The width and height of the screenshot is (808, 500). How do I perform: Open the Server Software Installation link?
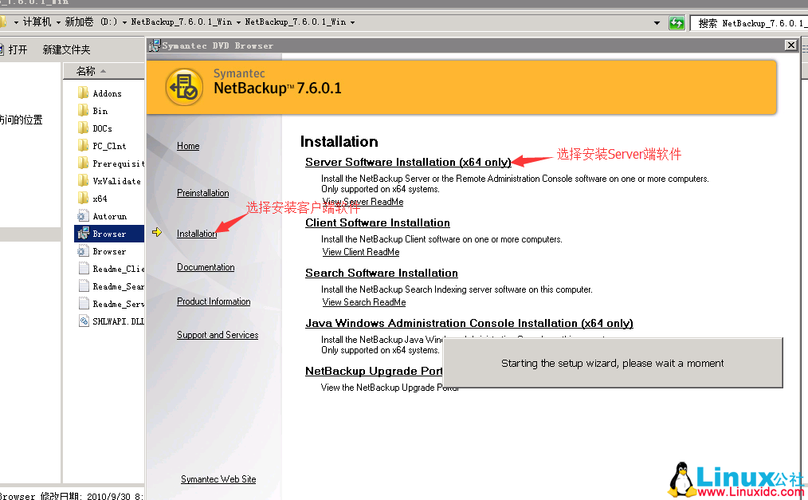click(407, 162)
